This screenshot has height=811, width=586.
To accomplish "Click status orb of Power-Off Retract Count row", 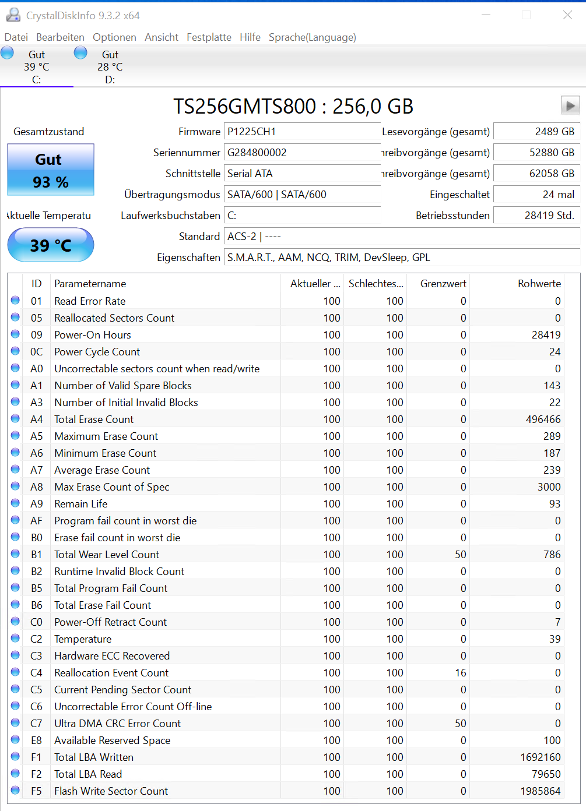I will (15, 622).
